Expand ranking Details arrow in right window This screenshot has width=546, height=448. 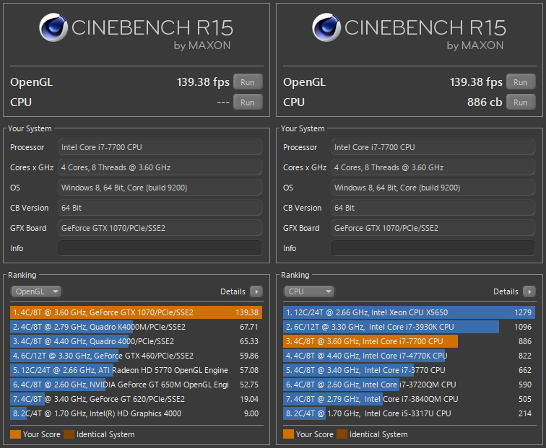point(529,291)
